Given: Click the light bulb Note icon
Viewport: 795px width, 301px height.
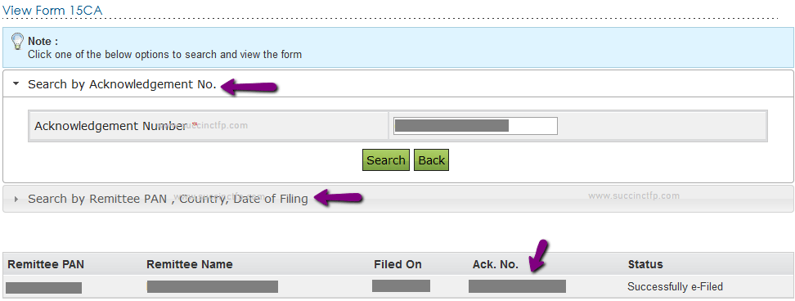Looking at the screenshot, I should point(17,41).
